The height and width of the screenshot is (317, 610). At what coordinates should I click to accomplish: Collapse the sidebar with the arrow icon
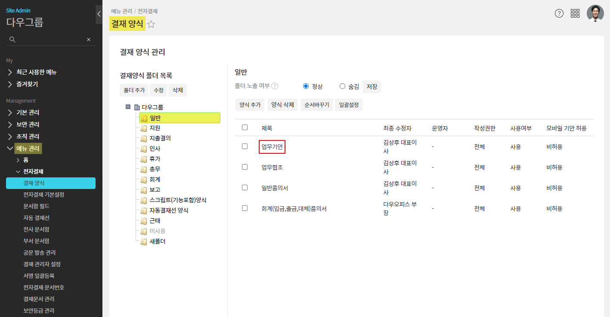99,14
